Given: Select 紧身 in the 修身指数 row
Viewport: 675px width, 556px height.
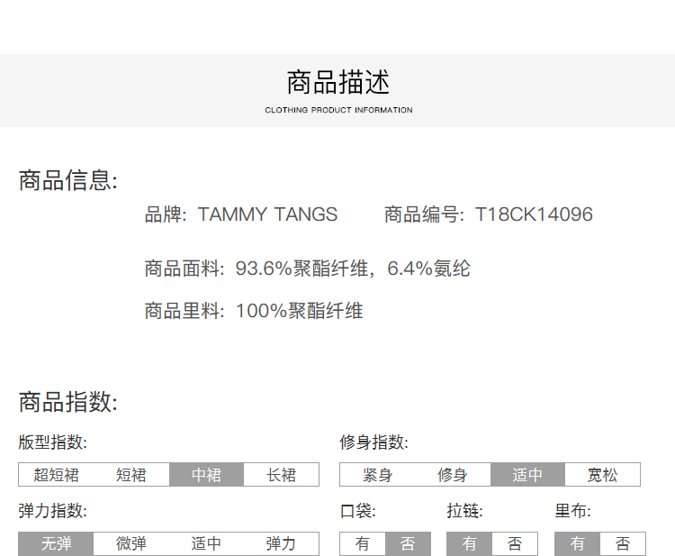Looking at the screenshot, I should 377,475.
